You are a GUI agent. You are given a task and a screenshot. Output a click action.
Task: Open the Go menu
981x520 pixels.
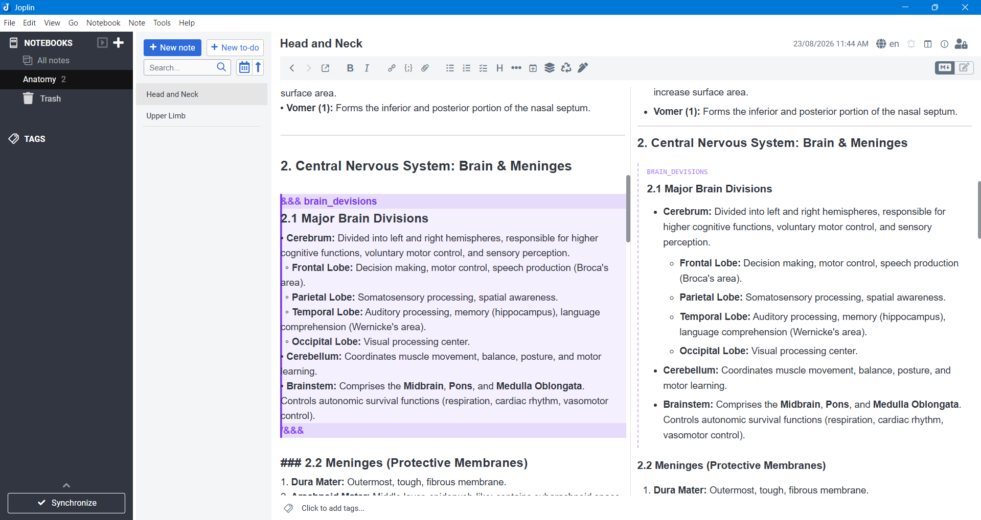[73, 23]
